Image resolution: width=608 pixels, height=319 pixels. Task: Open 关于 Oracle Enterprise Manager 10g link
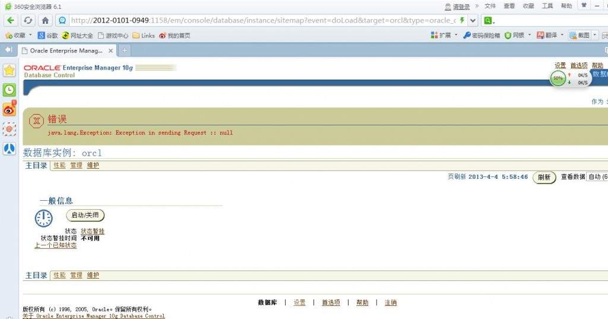[93, 316]
